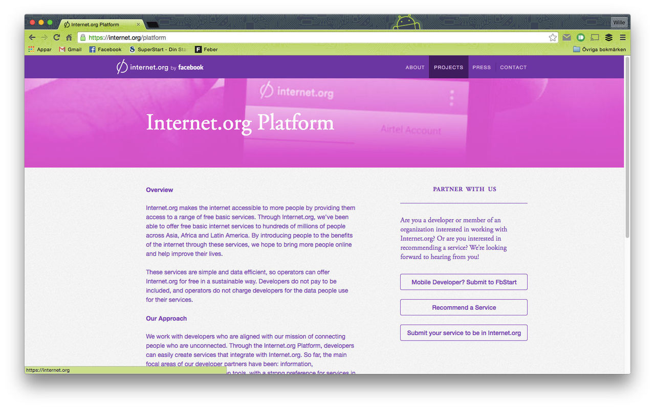
Task: Click the internet.org logo in header
Action: click(x=142, y=67)
